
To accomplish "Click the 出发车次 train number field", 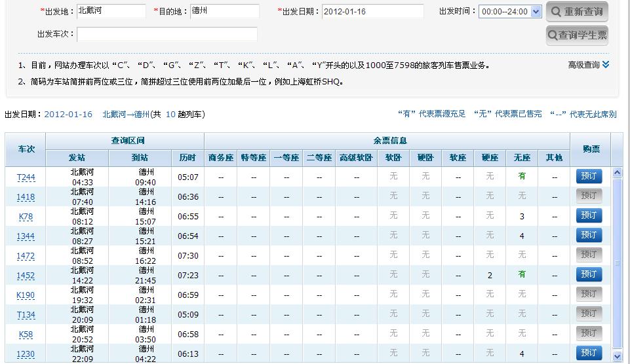I will (x=167, y=34).
